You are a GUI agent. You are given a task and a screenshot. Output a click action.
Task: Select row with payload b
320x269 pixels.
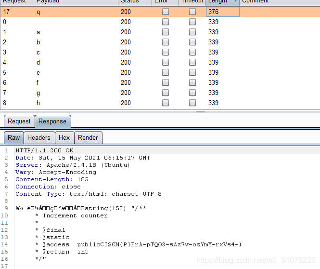tap(160, 42)
